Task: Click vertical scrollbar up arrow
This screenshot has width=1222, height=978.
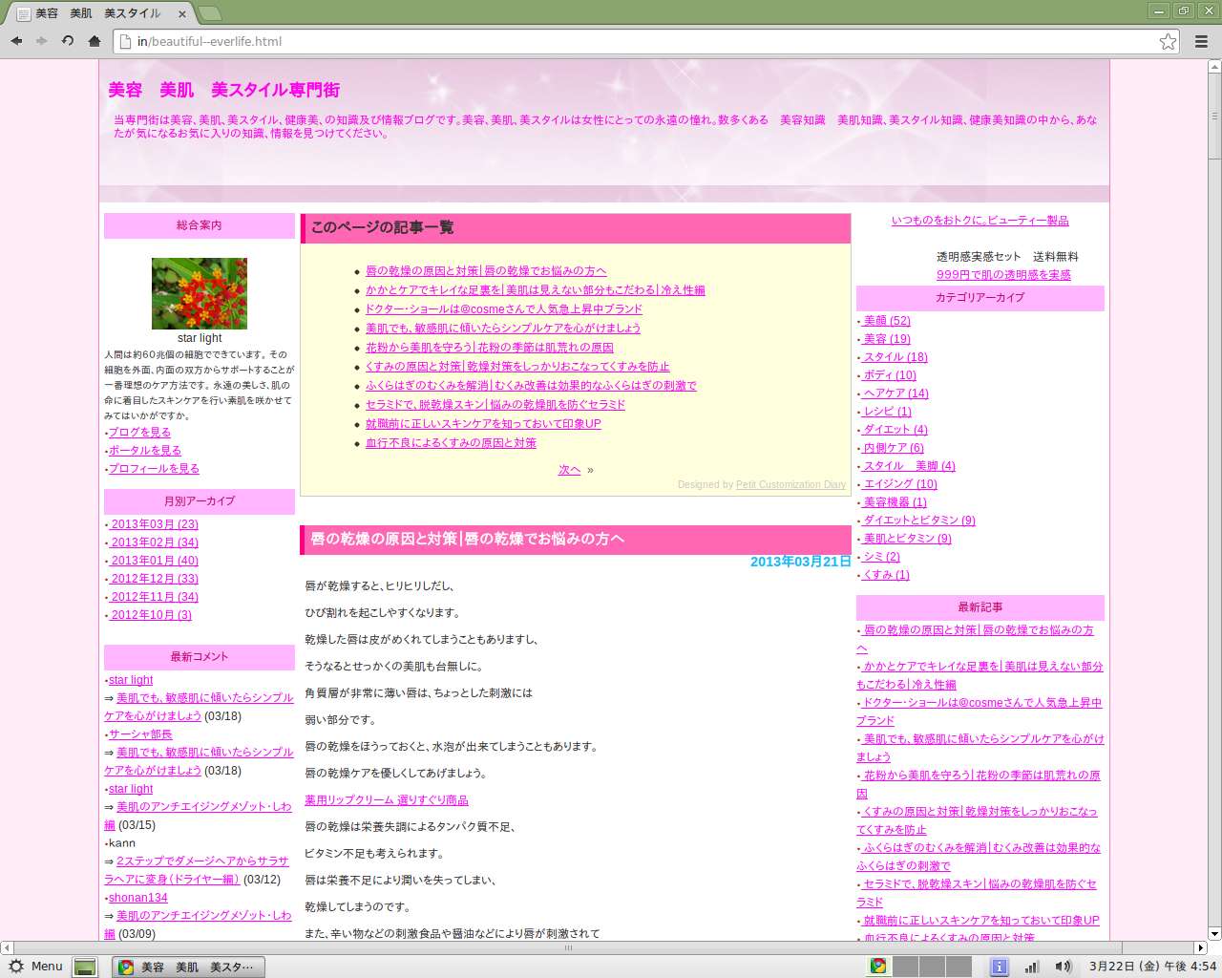Action: (1214, 66)
